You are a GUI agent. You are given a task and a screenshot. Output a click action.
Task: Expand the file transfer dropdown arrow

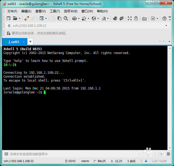[89, 18]
